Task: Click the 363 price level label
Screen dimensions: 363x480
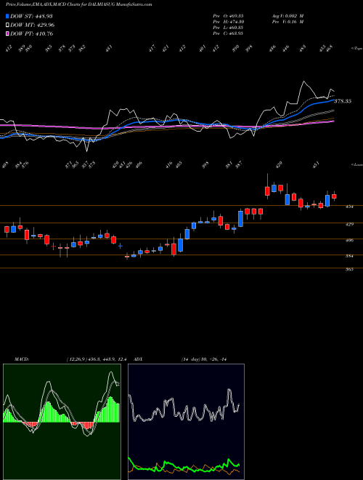Action: coord(349,269)
